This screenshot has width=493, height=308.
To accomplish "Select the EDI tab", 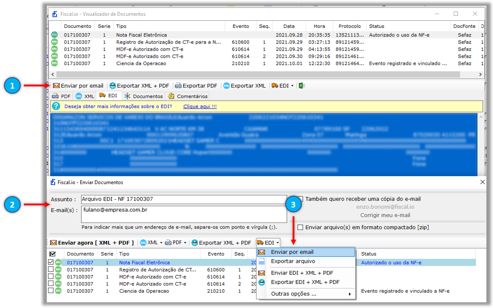I will (108, 96).
